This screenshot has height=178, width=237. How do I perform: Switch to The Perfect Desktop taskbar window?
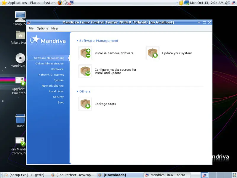[x=73, y=175]
